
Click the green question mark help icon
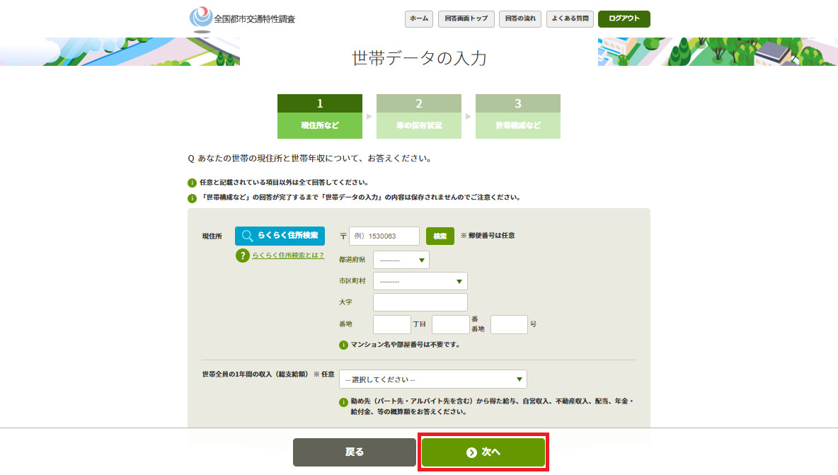243,256
